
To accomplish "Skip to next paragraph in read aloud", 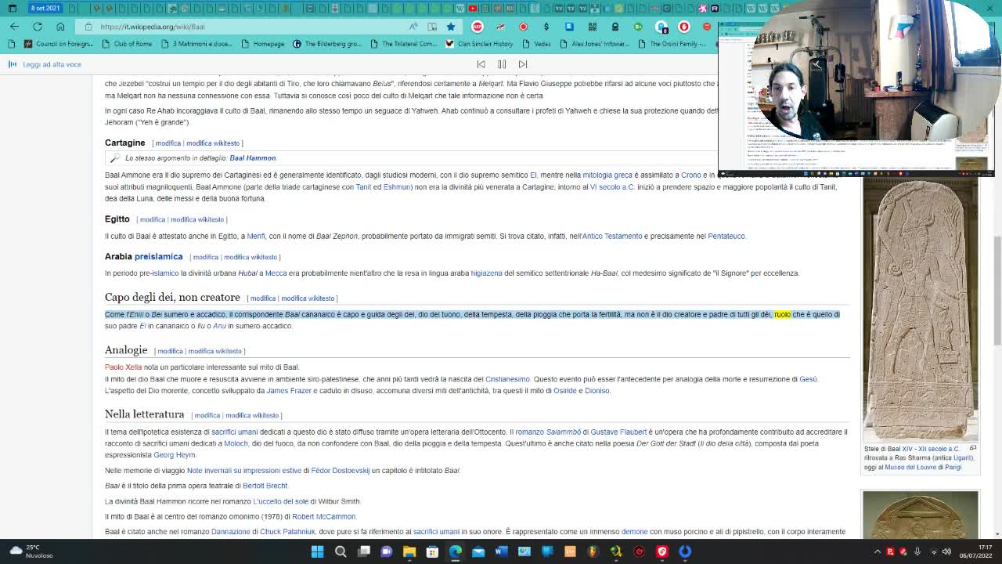I will pyautogui.click(x=523, y=64).
